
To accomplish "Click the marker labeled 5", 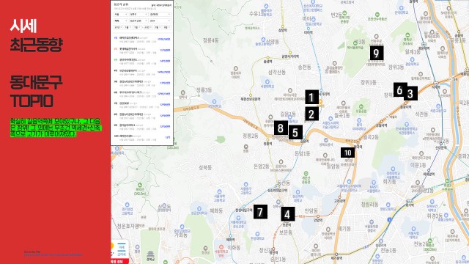I will pyautogui.click(x=295, y=132).
